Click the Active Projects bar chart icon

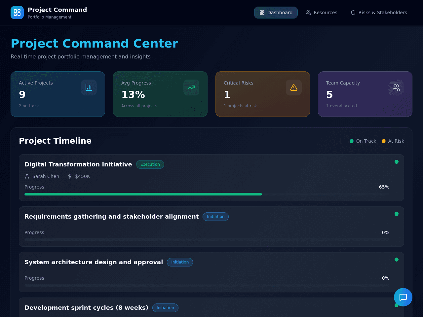(89, 88)
